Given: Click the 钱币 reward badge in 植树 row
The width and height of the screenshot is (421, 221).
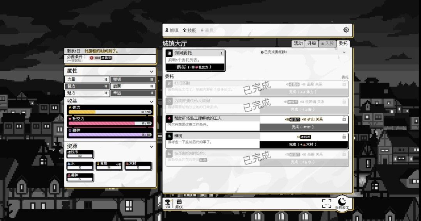Looking at the screenshot, I should [x=305, y=137].
